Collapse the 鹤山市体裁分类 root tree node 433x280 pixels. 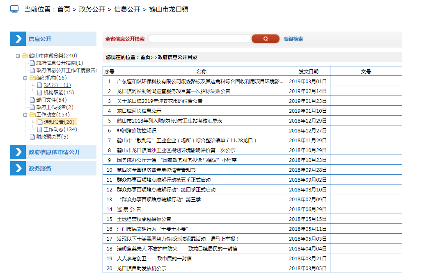tap(18, 56)
